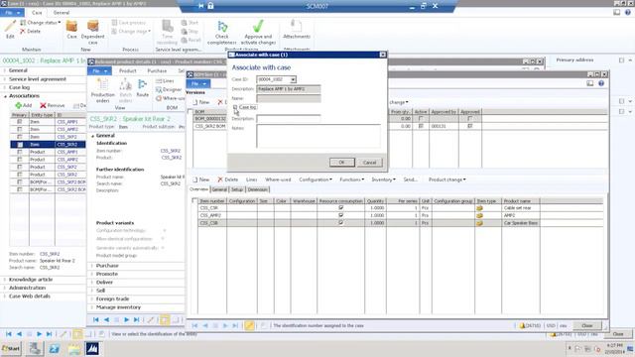635x357 pixels.
Task: Click next record arrow in main status bar
Action: [39, 334]
